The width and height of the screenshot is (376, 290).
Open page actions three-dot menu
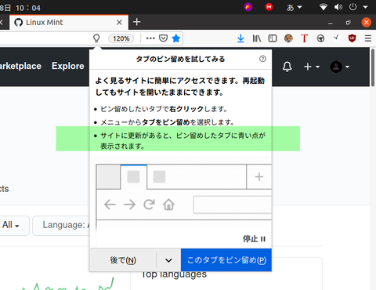click(x=150, y=38)
